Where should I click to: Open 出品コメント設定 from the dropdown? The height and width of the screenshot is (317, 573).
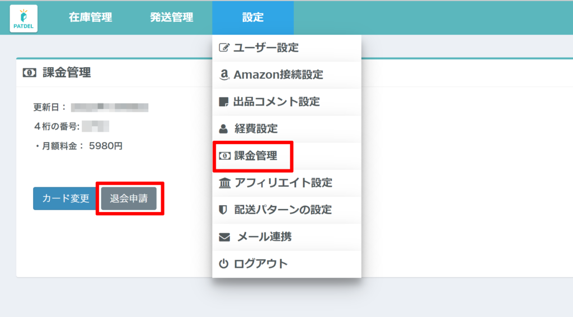(276, 102)
